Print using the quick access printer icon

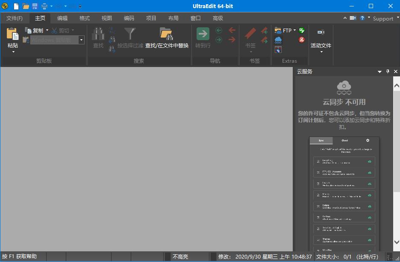pyautogui.click(x=44, y=6)
